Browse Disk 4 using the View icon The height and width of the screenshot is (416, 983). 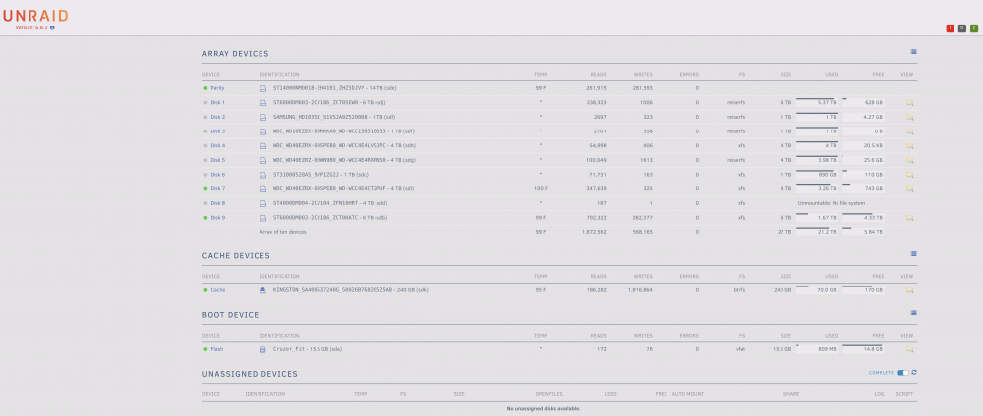(x=909, y=146)
